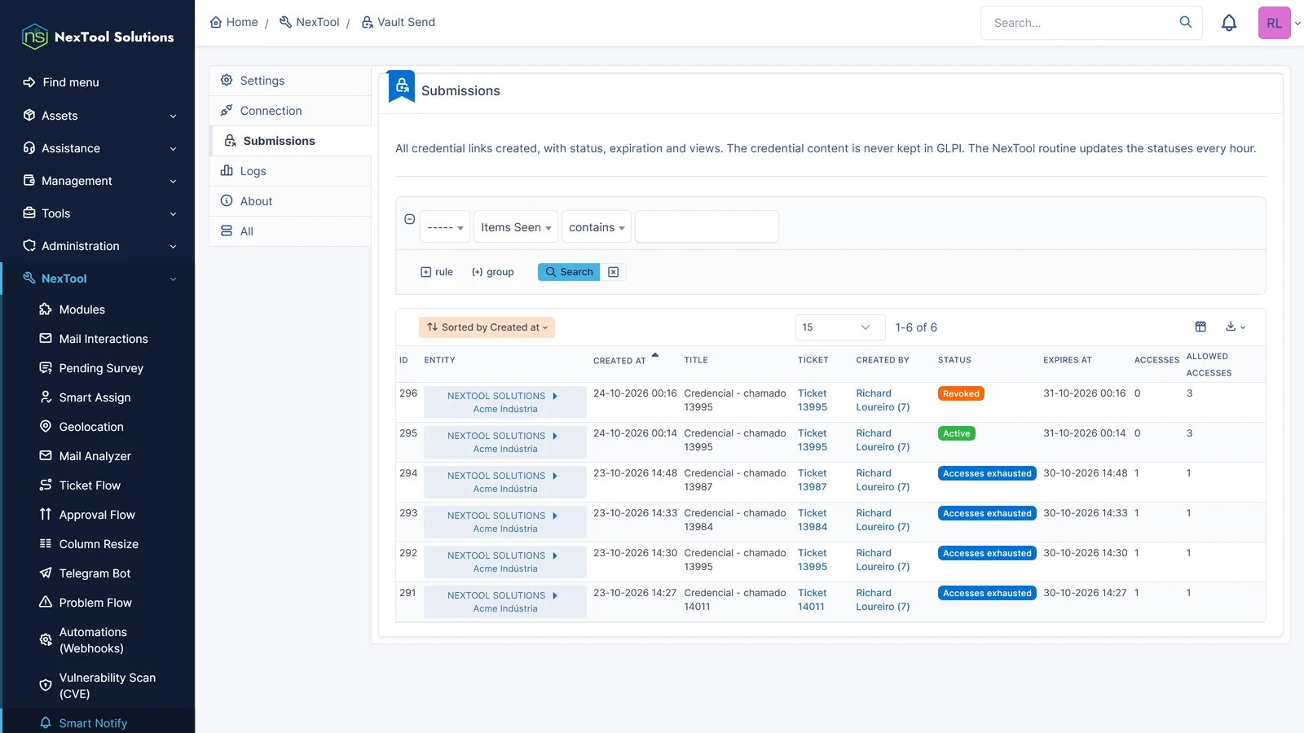The height and width of the screenshot is (733, 1304).
Task: Open the Sorted by Created at dropdown
Action: click(487, 327)
